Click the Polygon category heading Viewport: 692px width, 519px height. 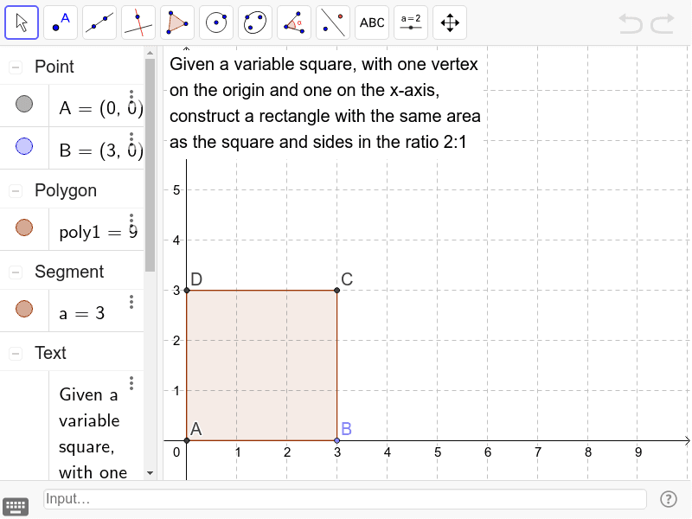66,191
